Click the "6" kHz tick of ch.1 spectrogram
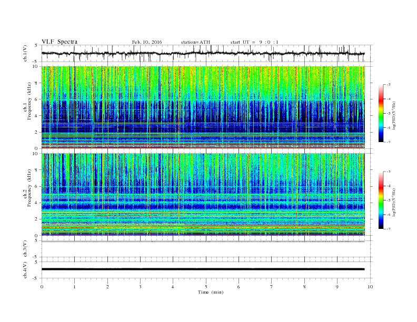This screenshot has height=322, width=417. pyautogui.click(x=37, y=99)
